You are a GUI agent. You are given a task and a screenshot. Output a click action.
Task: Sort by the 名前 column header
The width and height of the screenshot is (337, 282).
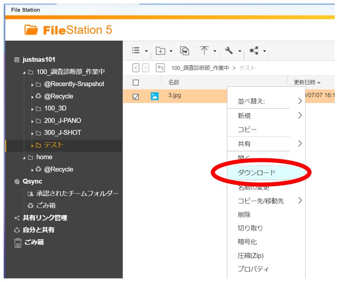(173, 82)
